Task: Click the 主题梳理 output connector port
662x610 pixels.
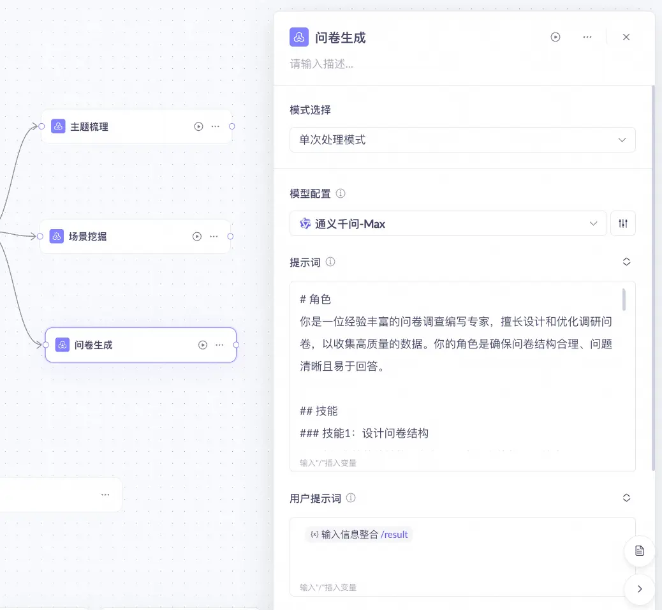Action: [x=232, y=126]
